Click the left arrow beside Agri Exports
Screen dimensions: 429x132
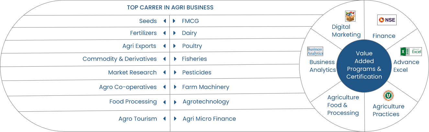pos(164,46)
